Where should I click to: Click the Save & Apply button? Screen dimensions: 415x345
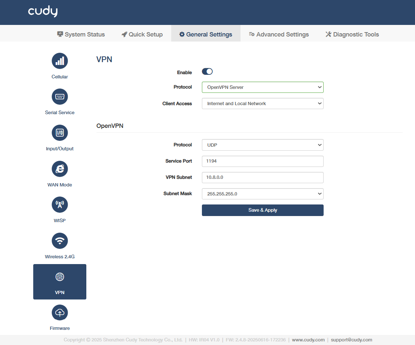pos(263,210)
